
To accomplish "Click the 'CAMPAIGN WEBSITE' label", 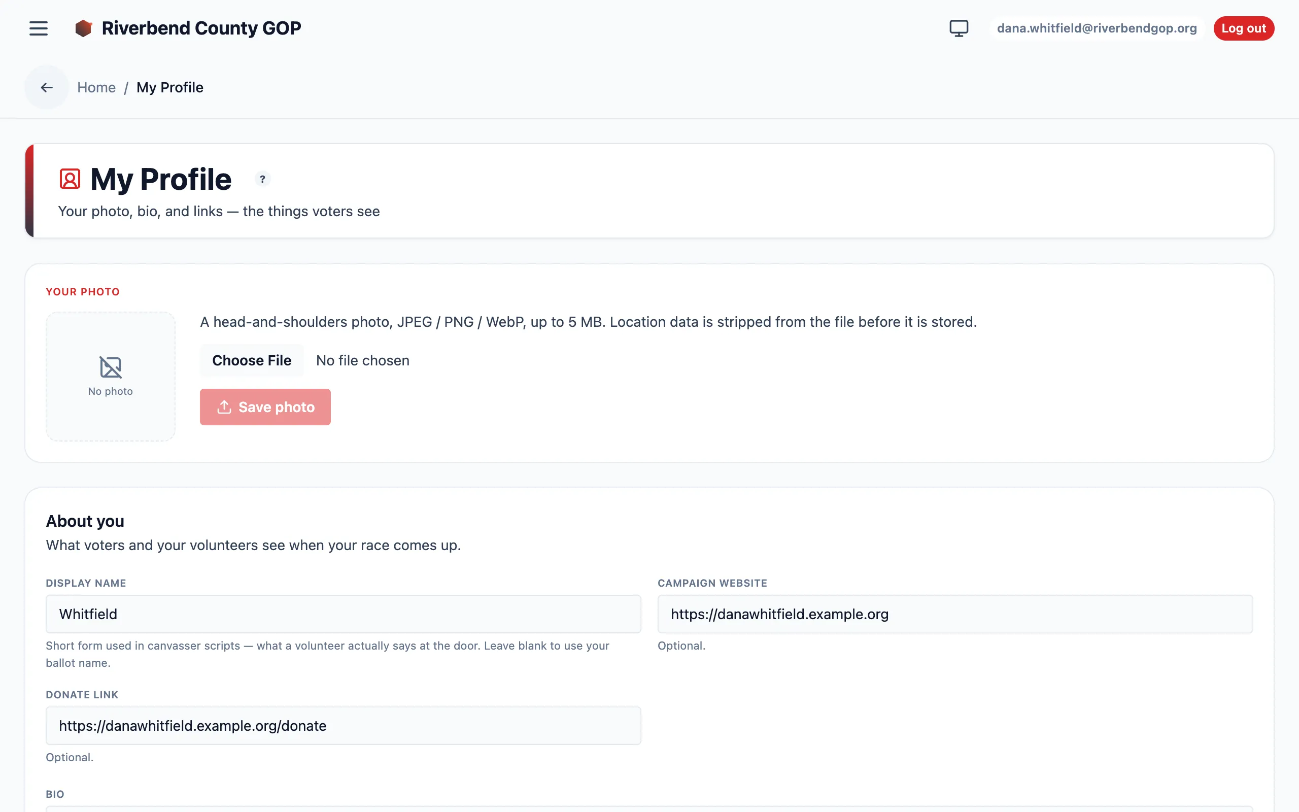I will 712,583.
